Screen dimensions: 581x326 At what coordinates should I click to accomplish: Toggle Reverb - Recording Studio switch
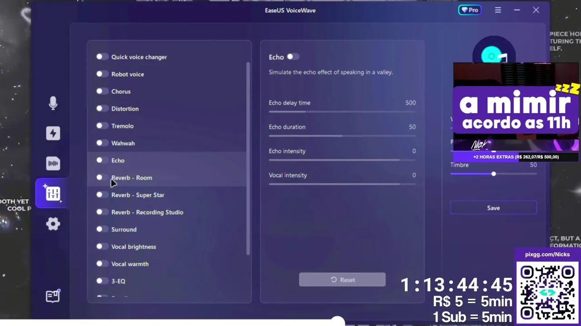point(102,212)
